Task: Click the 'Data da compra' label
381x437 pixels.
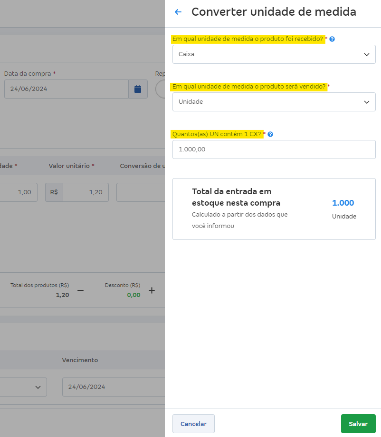Action: point(28,74)
